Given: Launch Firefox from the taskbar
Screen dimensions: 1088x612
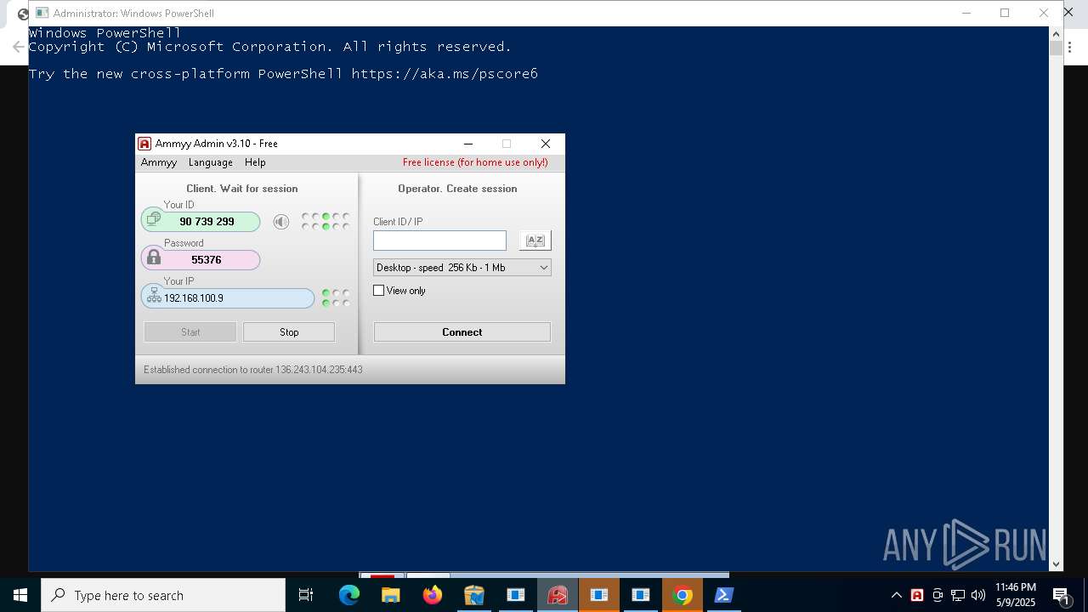Looking at the screenshot, I should (433, 595).
